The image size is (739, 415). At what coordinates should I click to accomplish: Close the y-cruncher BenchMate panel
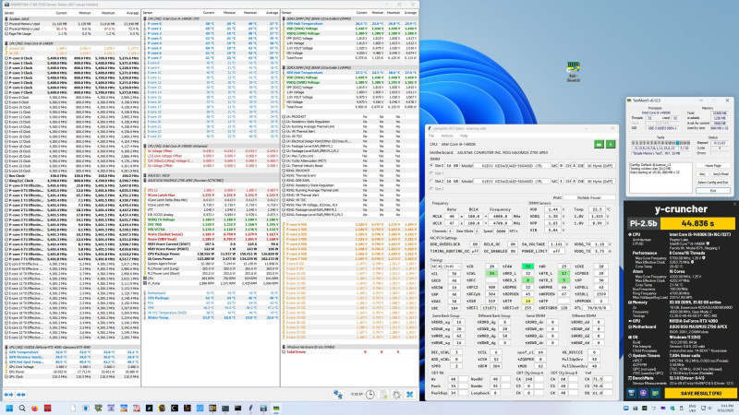[734, 204]
